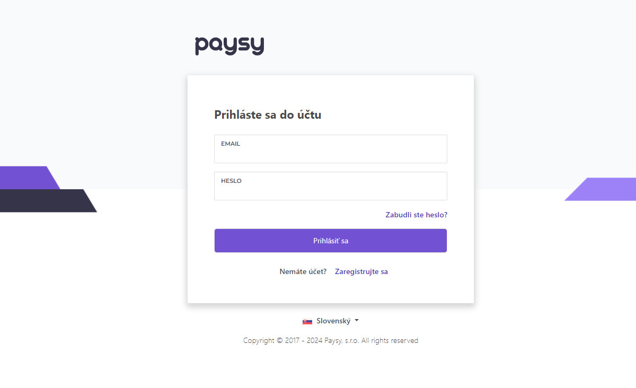Follow the Zaregistrujte sa link
Image resolution: width=636 pixels, height=388 pixels.
[361, 271]
